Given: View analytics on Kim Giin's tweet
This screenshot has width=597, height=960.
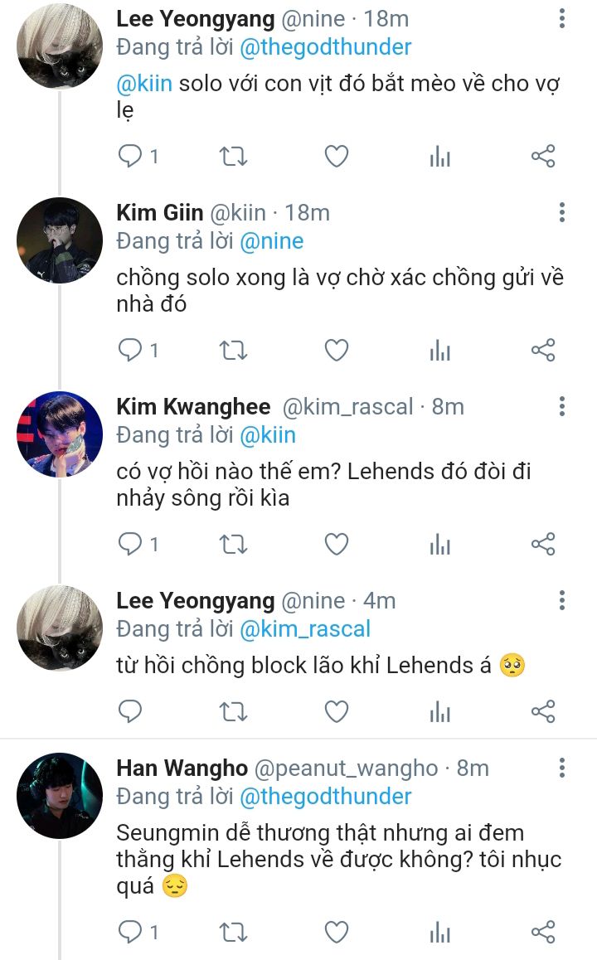Looking at the screenshot, I should (x=439, y=351).
